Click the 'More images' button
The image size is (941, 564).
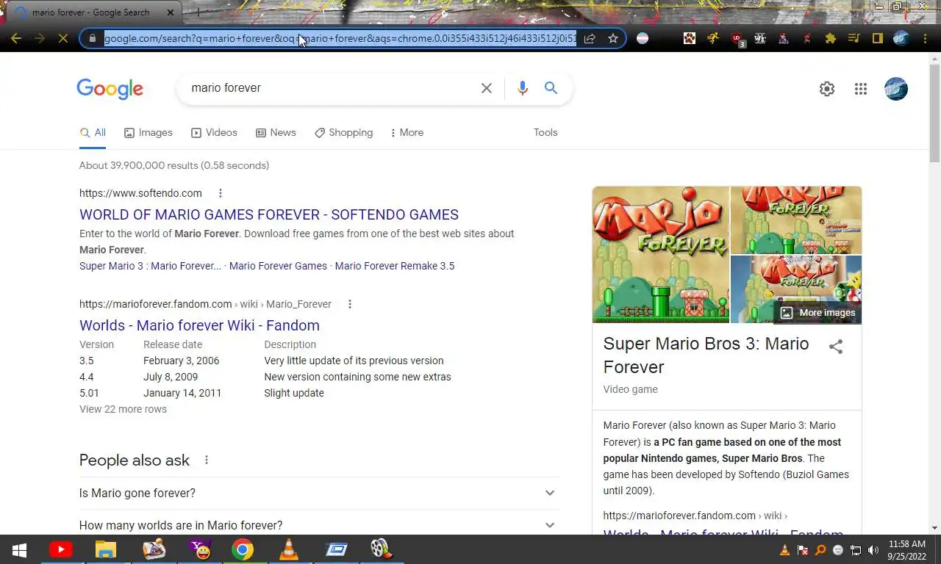[817, 313]
